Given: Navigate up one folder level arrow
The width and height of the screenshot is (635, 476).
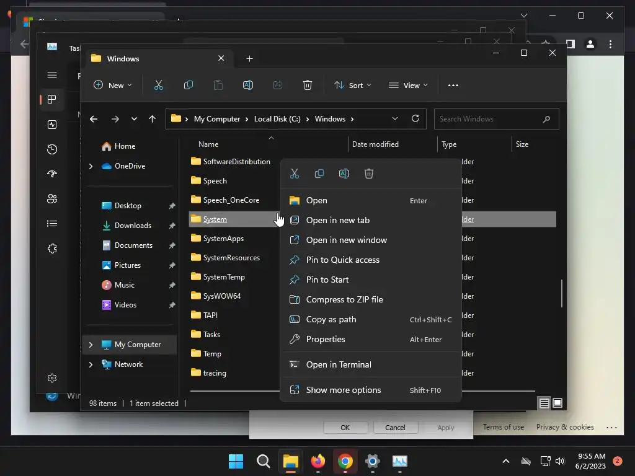Looking at the screenshot, I should (x=152, y=119).
